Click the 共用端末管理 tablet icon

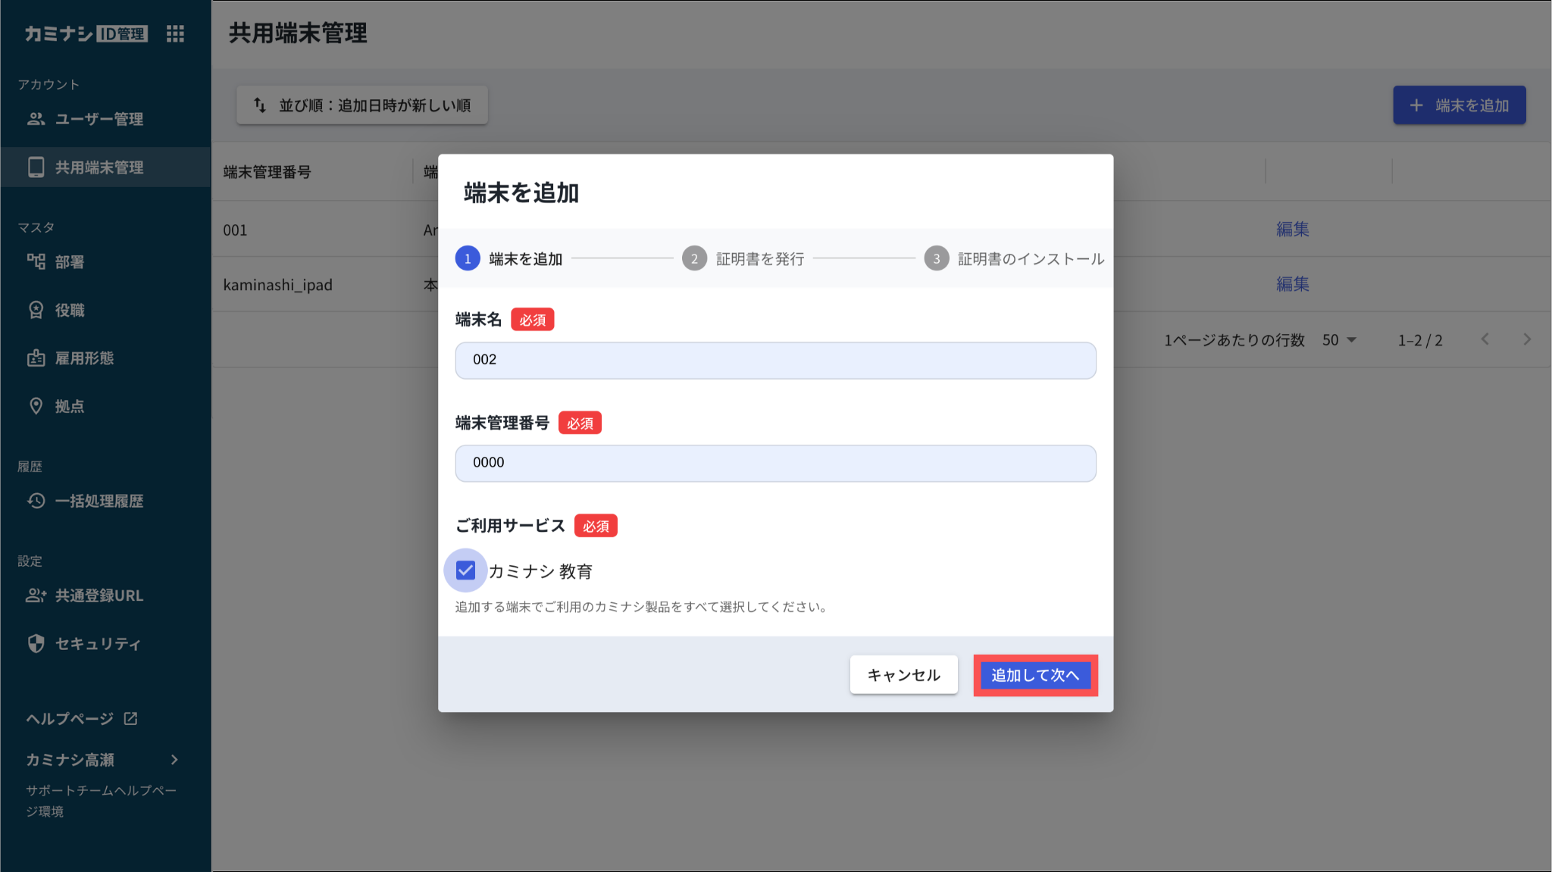36,167
